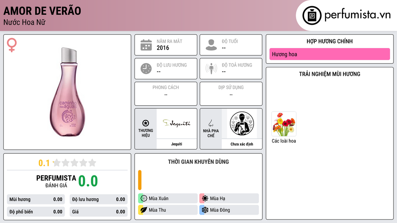Select the Mùa Xuân season row
The height and width of the screenshot is (223, 397).
(x=168, y=199)
